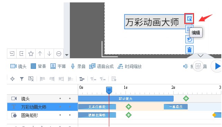
Task: Click the edit icon beside the text box
Action: coord(189,19)
